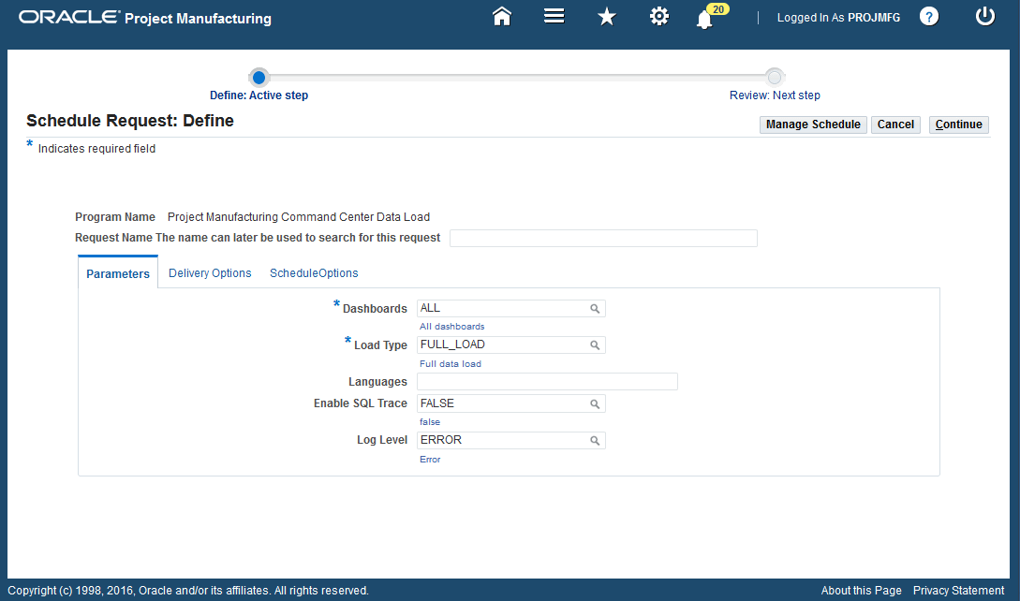Image resolution: width=1020 pixels, height=601 pixels.
Task: Log out with the power icon
Action: pos(984,16)
